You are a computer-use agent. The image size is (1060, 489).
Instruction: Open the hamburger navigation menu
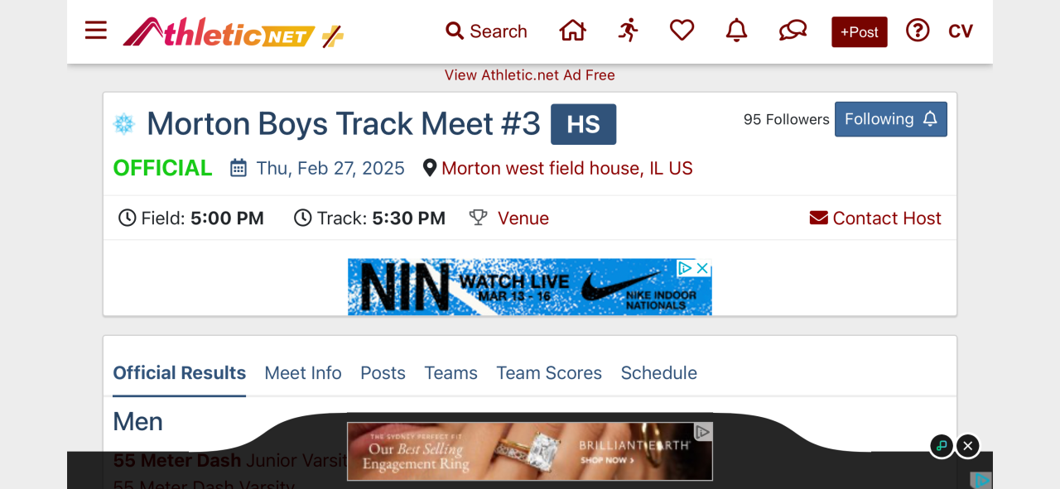click(x=96, y=31)
